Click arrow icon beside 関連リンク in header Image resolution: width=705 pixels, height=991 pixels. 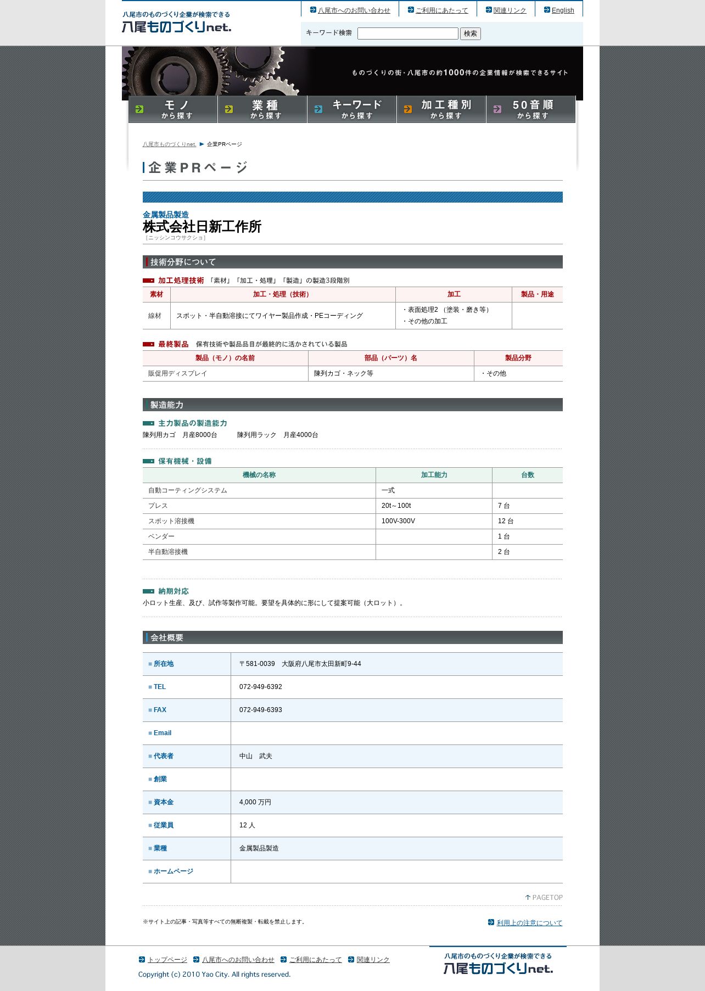coord(489,10)
